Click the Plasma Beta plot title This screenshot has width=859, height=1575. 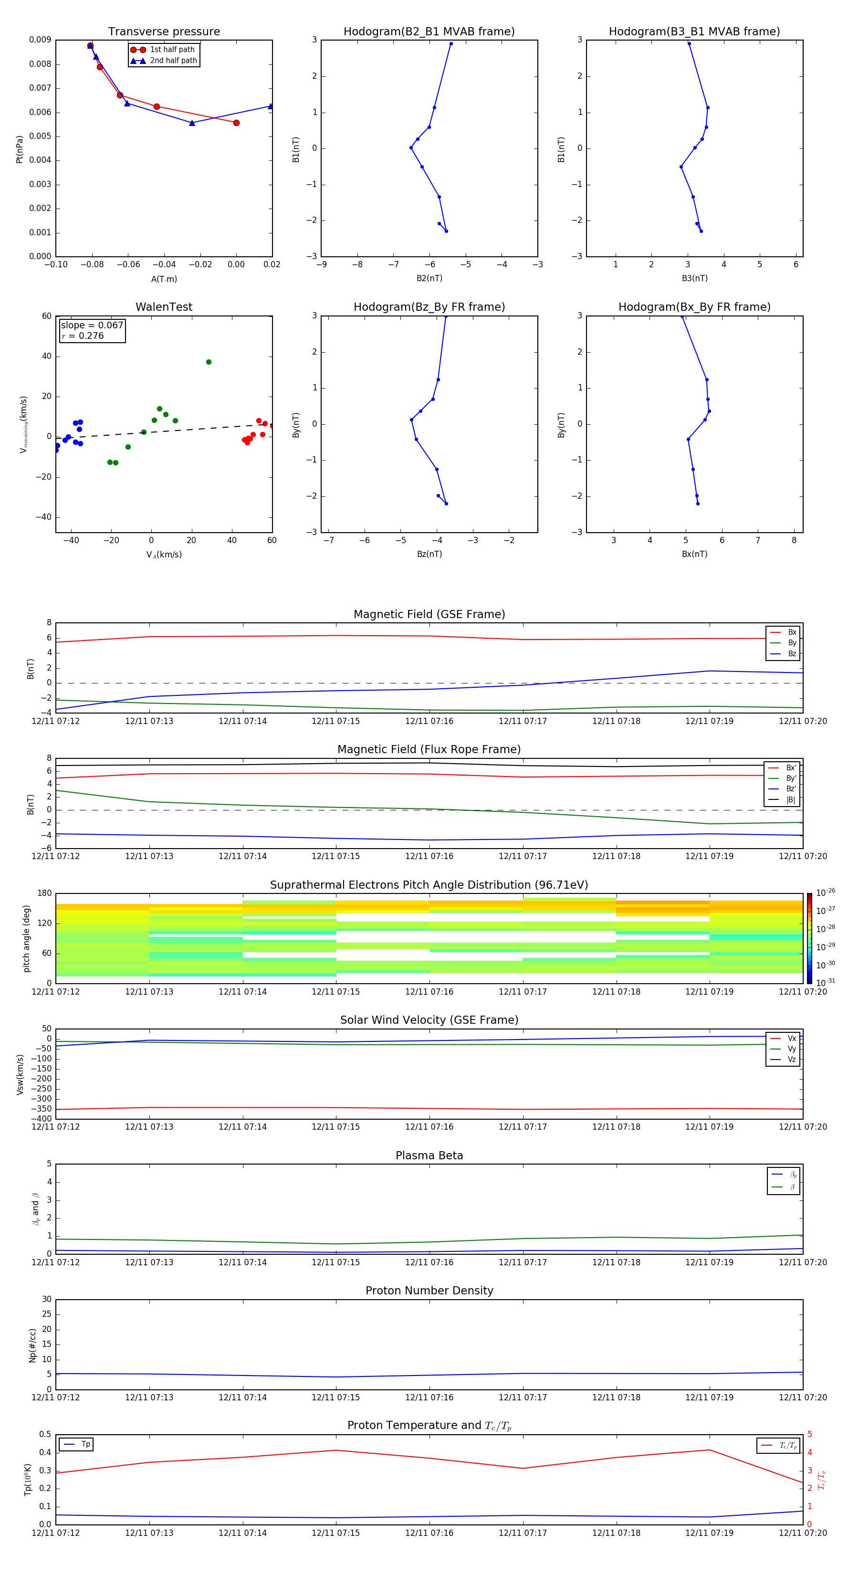coord(429,1156)
